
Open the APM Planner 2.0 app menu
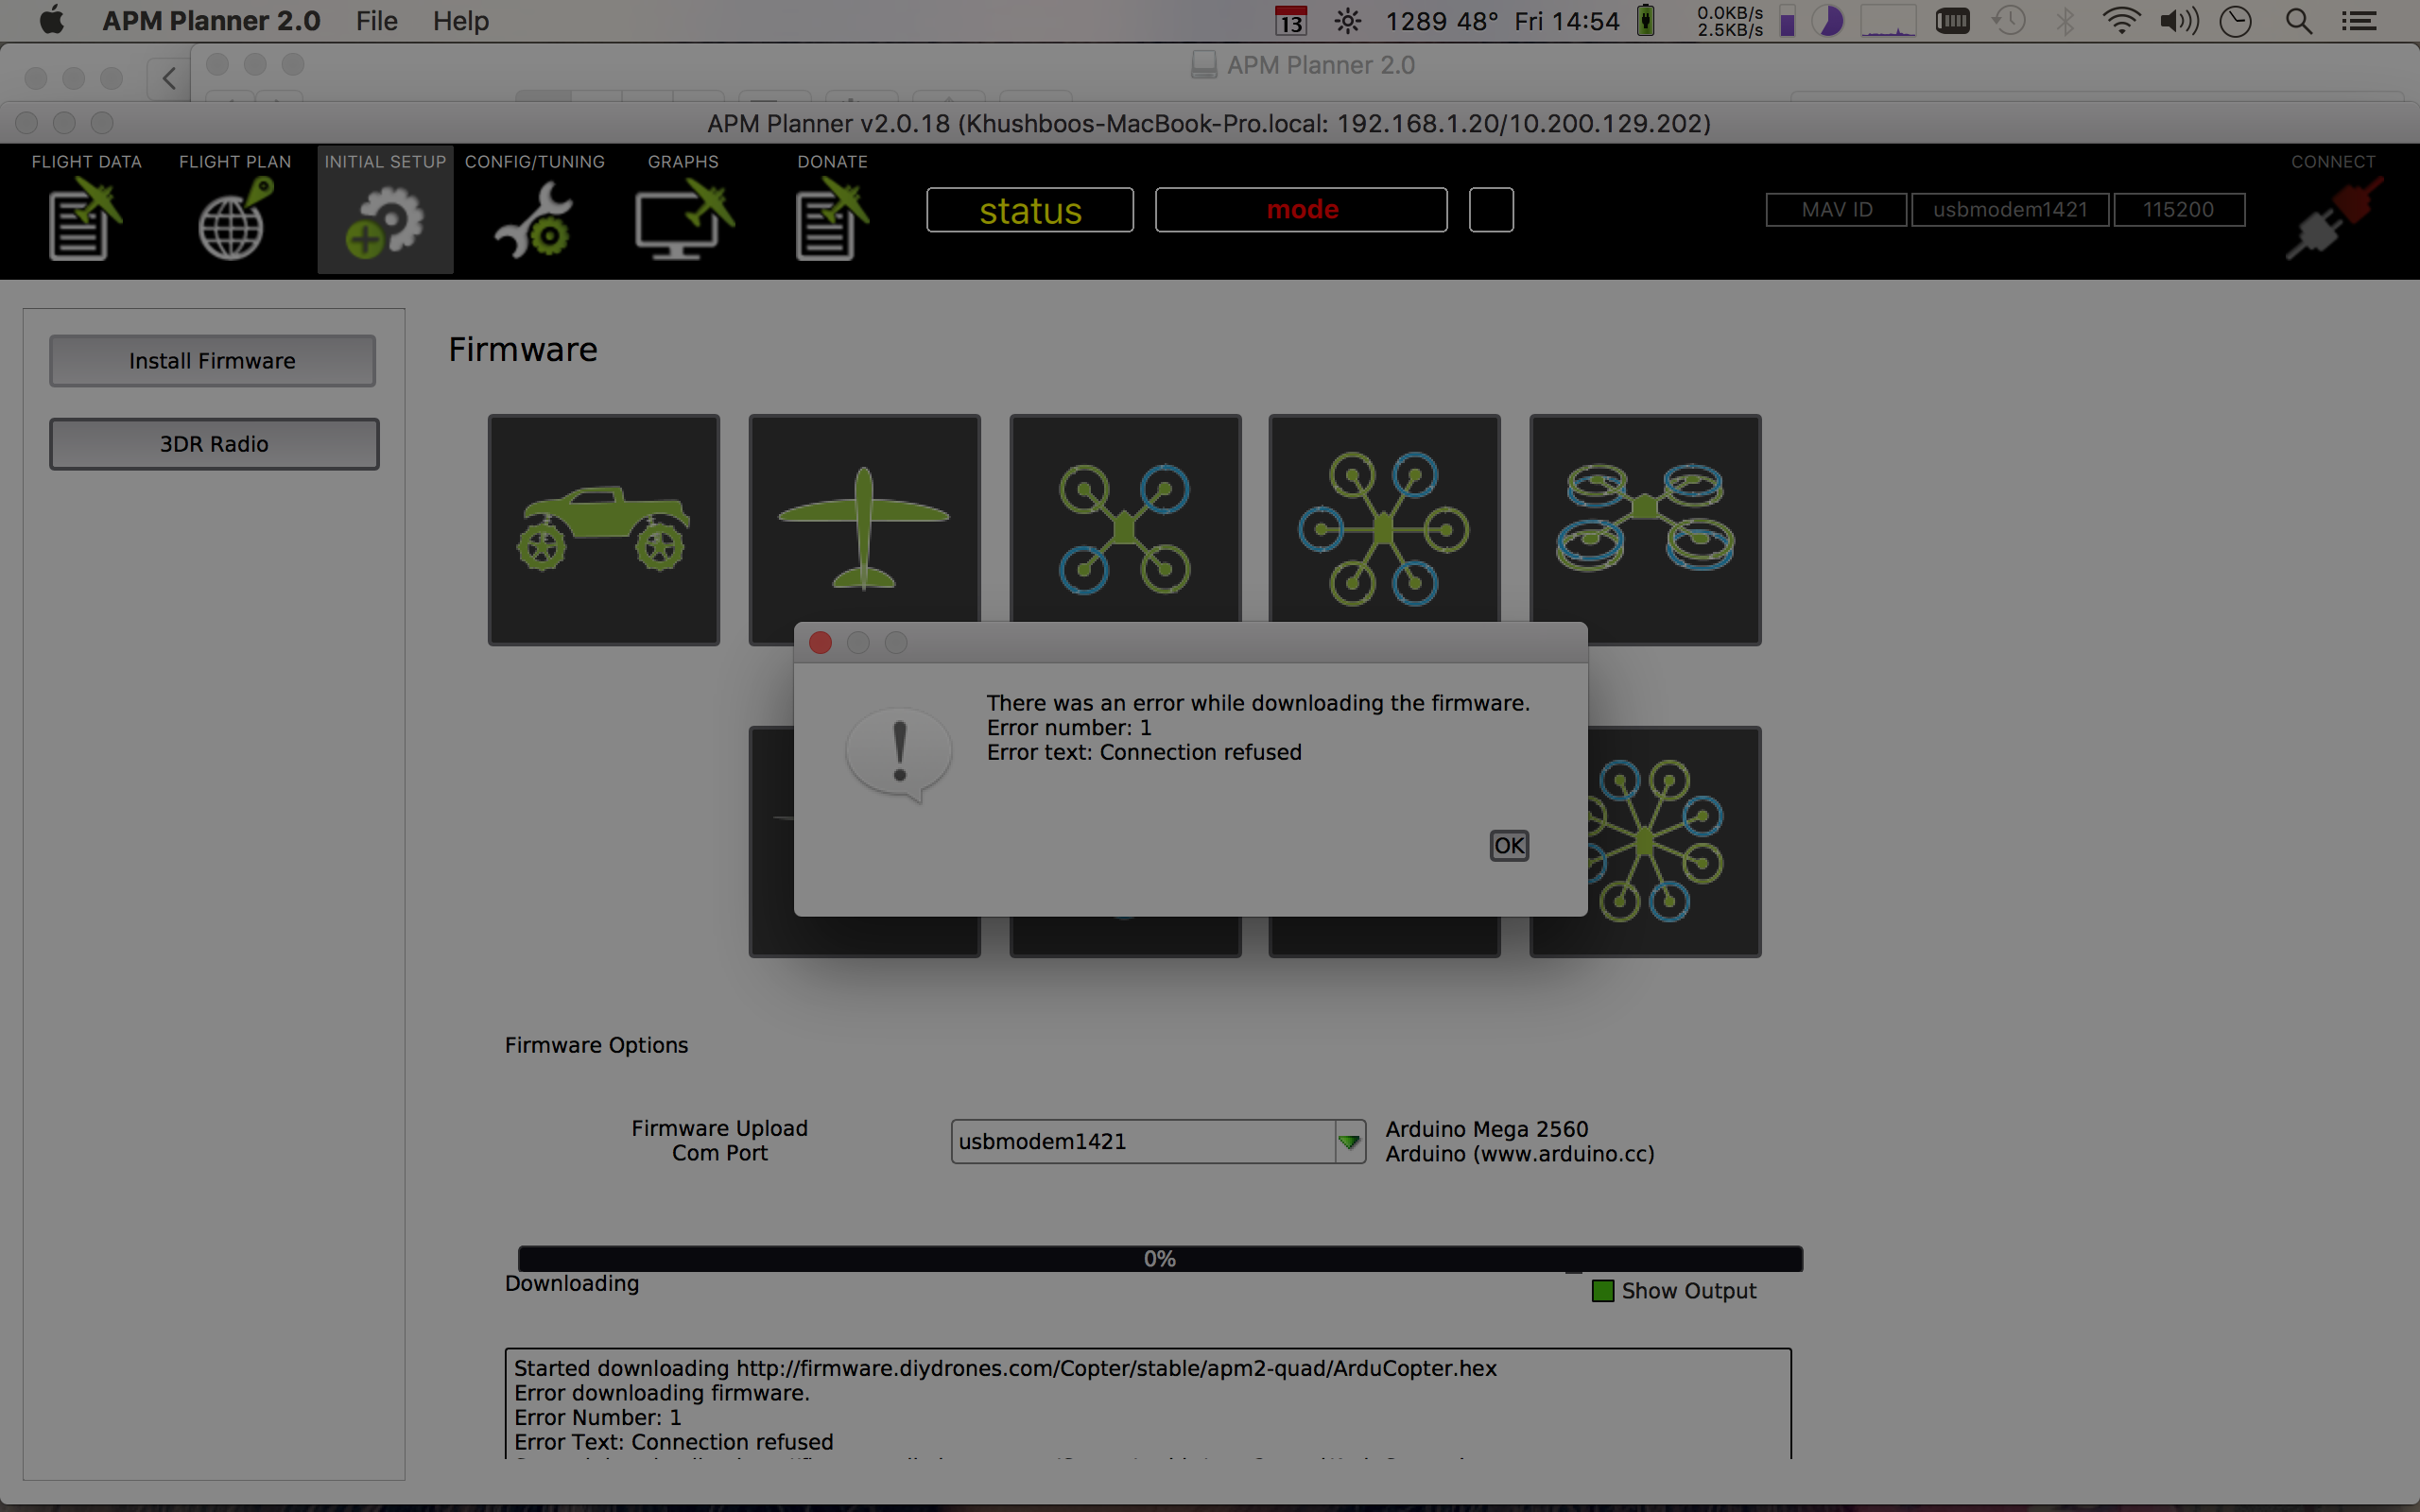click(211, 21)
